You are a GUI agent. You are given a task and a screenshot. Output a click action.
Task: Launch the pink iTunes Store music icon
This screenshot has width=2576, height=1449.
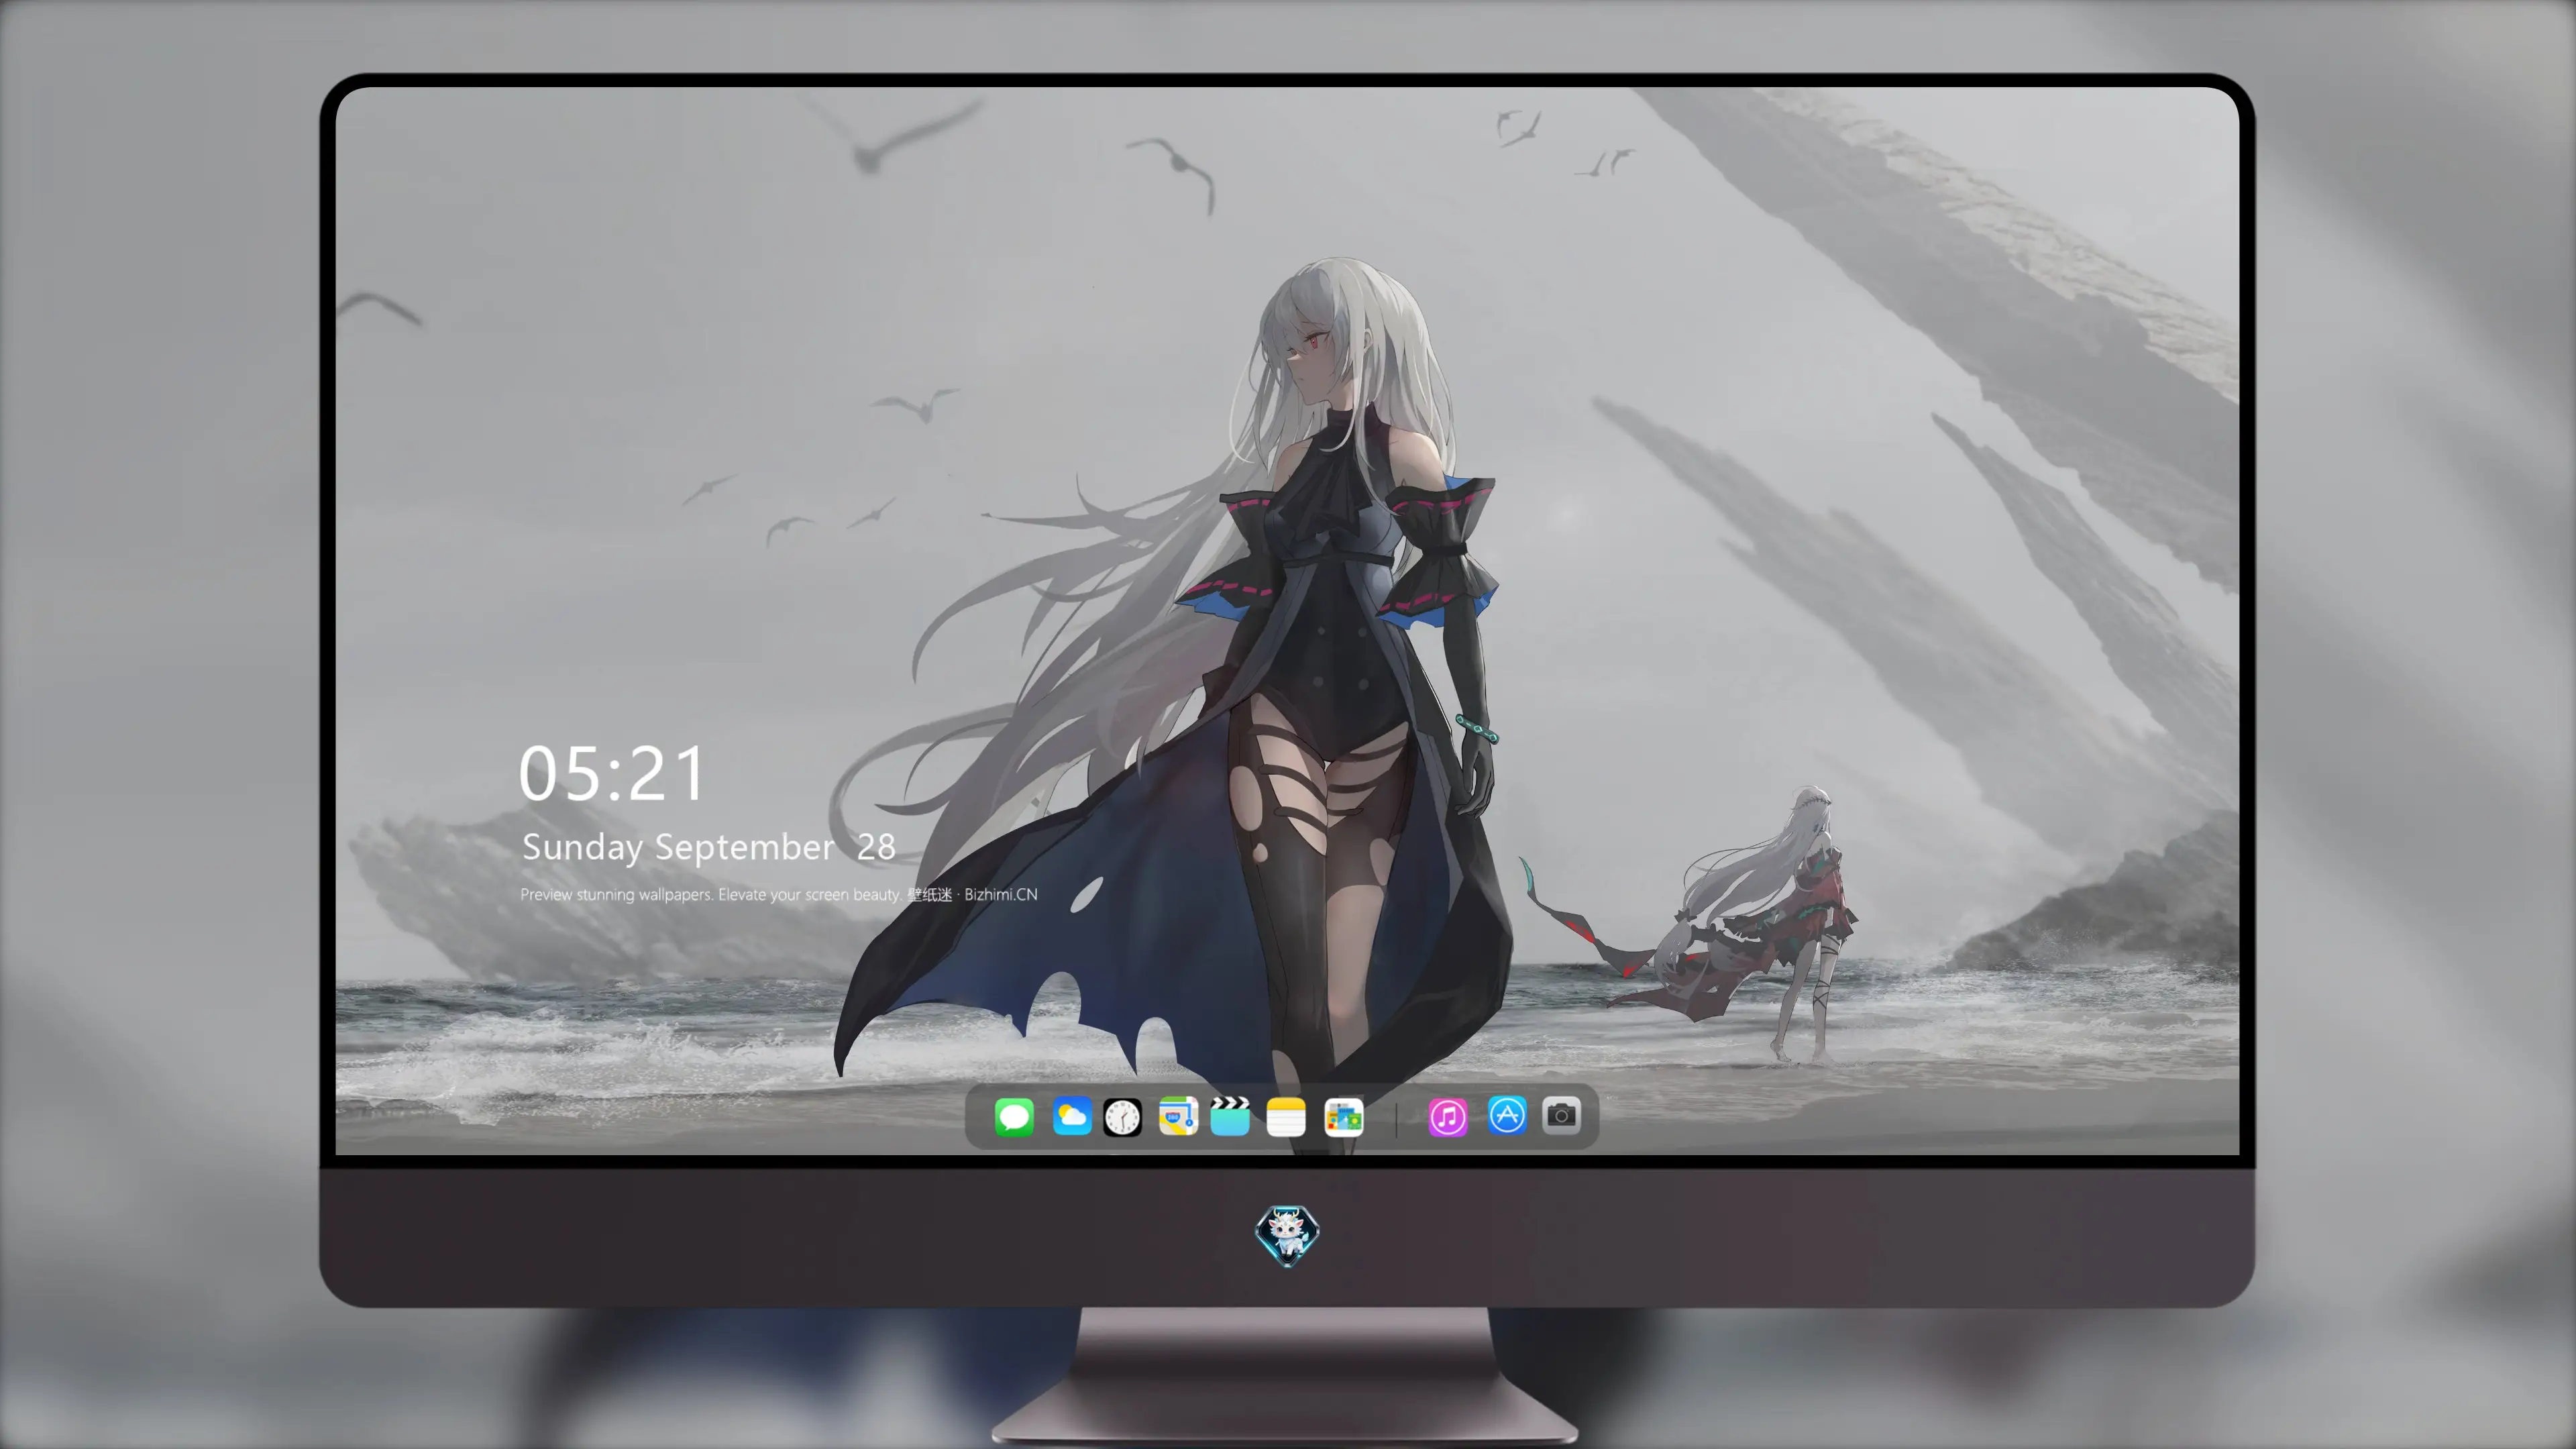[1448, 1117]
